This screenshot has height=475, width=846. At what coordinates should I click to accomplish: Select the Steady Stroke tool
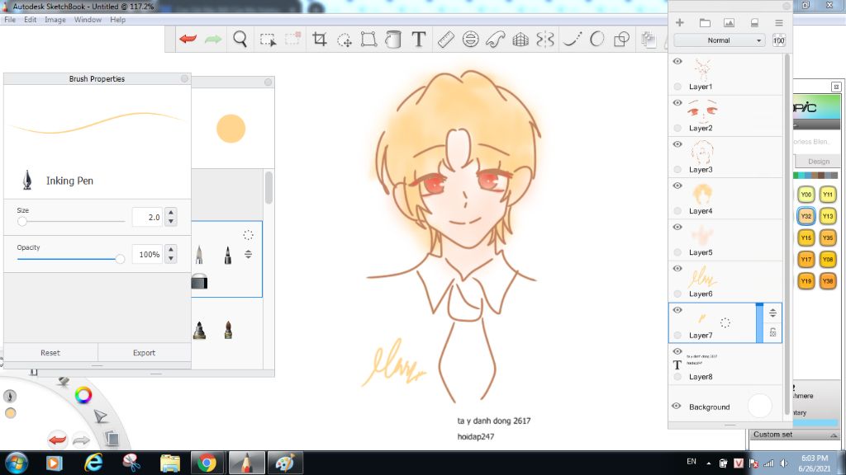(x=572, y=40)
